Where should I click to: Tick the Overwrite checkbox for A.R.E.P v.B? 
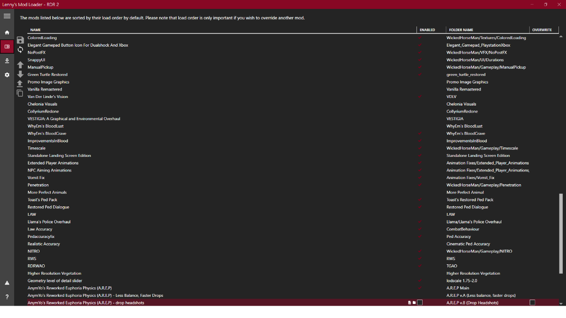tap(533, 303)
